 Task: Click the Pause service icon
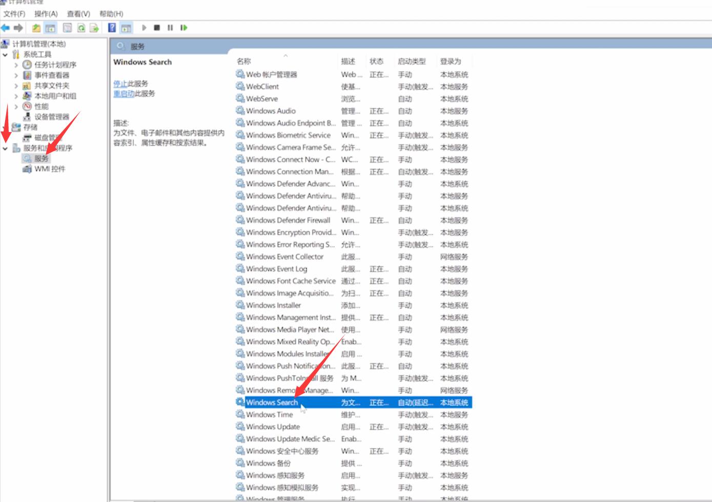(x=170, y=28)
